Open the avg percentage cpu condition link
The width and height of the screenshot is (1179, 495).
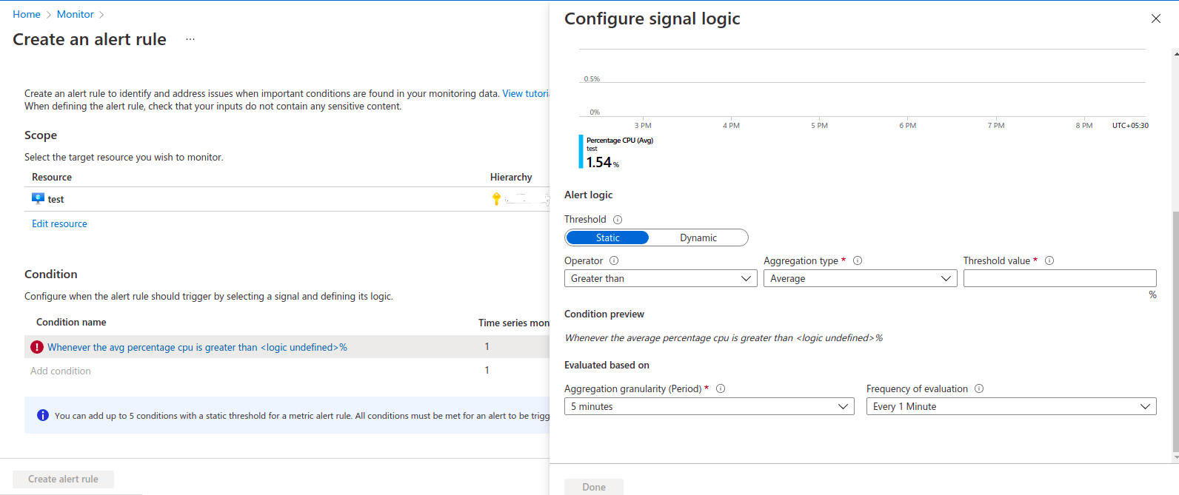pos(197,347)
